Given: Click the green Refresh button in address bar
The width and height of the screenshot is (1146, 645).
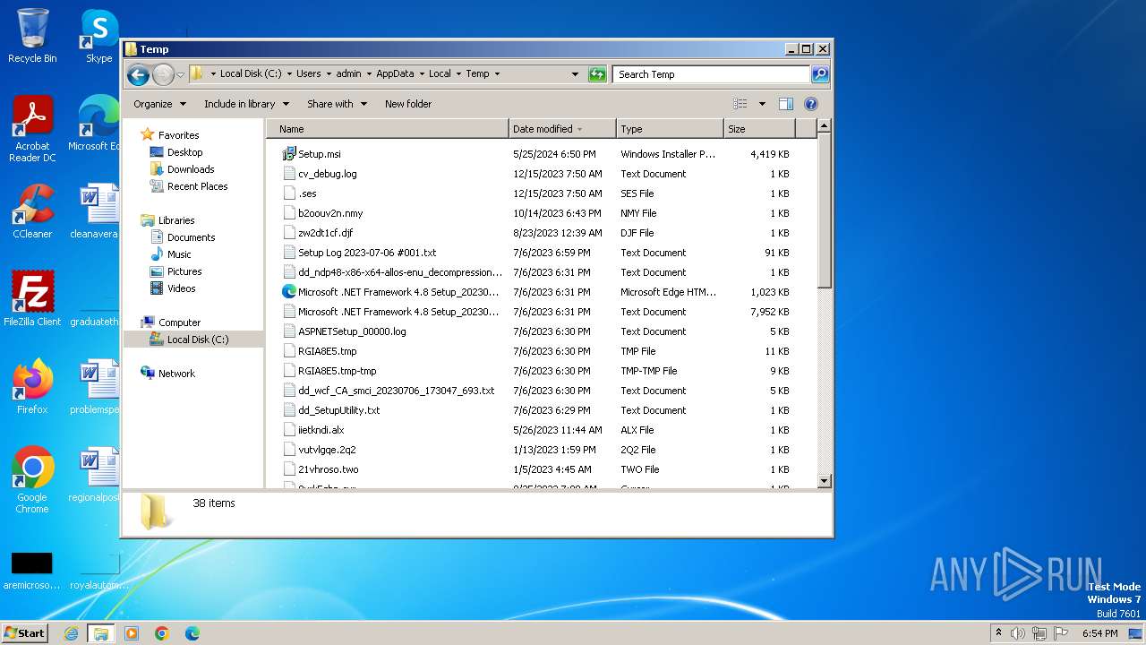Looking at the screenshot, I should pyautogui.click(x=597, y=74).
